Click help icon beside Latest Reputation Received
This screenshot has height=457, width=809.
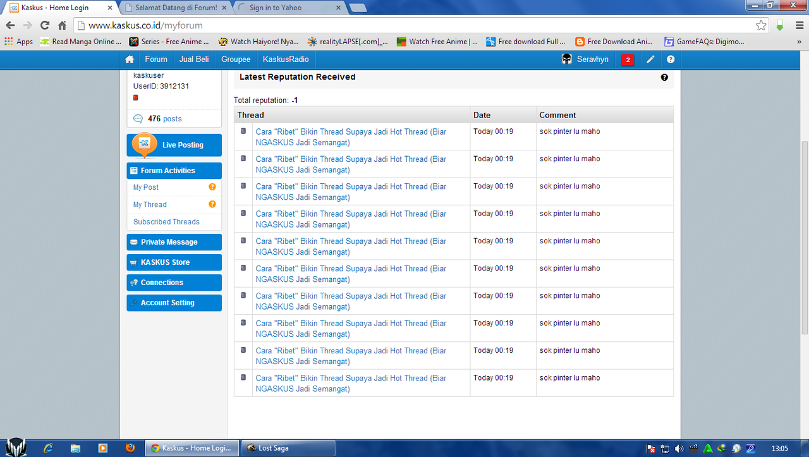coord(664,77)
